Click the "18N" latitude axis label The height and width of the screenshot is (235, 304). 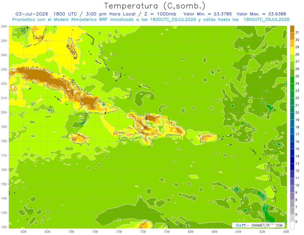pyautogui.click(x=4, y=141)
